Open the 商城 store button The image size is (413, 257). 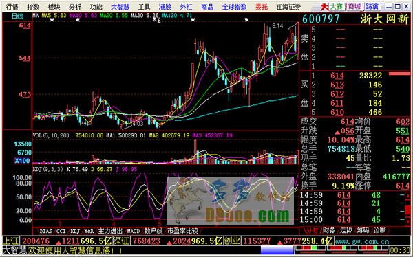[x=354, y=7]
